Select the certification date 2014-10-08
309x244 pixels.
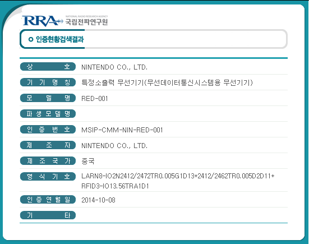pos(98,200)
